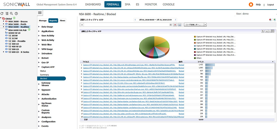Image resolution: width=277 pixels, height=129 pixels.
Task: Expand the TZ 600 LD - X-Series node
Action: coord(3,52)
